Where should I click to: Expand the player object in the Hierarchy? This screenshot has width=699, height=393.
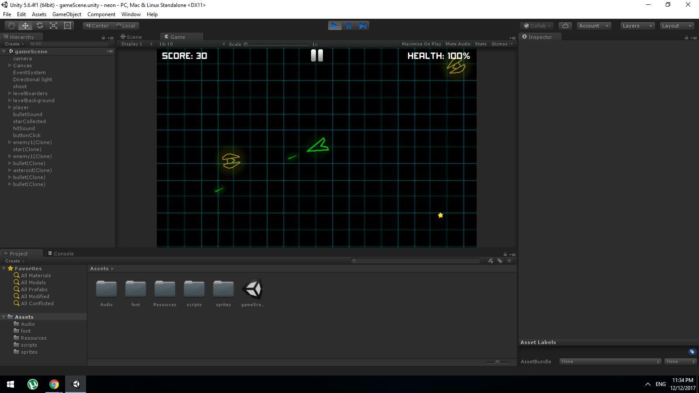coord(10,107)
